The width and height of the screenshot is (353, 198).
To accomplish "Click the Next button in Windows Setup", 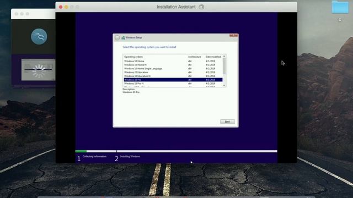I will [x=227, y=122].
